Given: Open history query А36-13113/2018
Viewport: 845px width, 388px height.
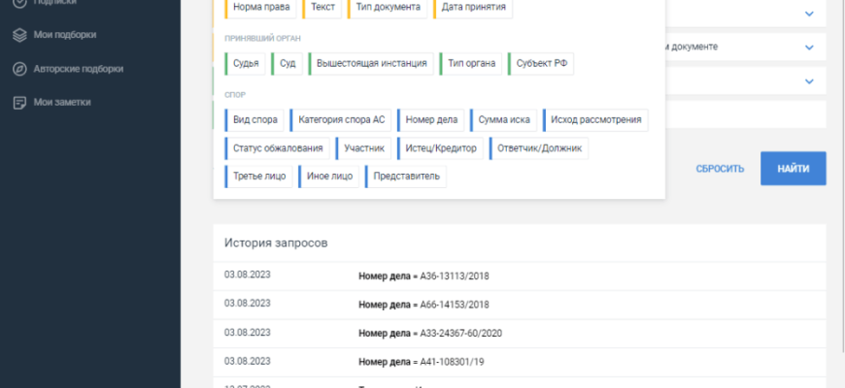Looking at the screenshot, I should pos(423,276).
